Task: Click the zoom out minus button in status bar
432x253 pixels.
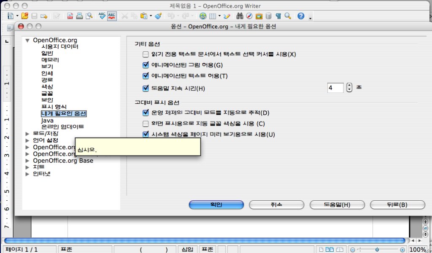Action: 352,250
